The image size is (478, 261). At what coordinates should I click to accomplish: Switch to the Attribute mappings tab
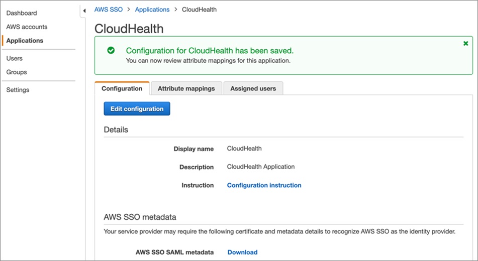tap(186, 88)
